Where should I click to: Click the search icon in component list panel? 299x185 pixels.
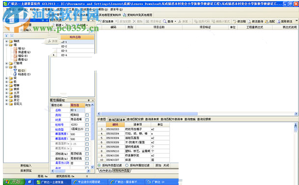(92, 31)
